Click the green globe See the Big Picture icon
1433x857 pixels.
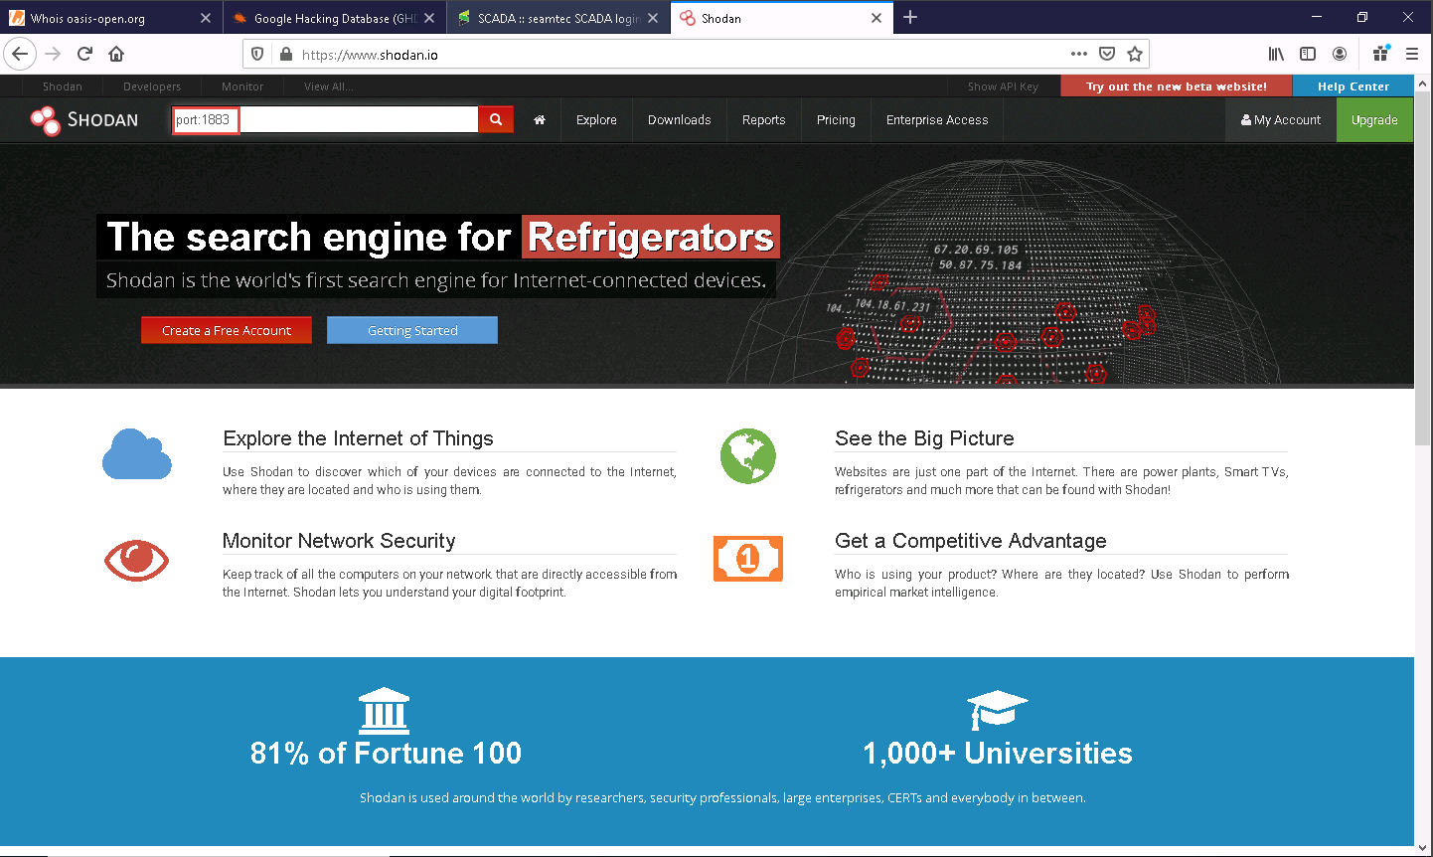[747, 456]
